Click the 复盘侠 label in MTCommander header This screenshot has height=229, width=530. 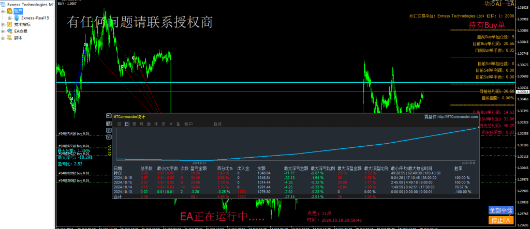tap(430, 116)
